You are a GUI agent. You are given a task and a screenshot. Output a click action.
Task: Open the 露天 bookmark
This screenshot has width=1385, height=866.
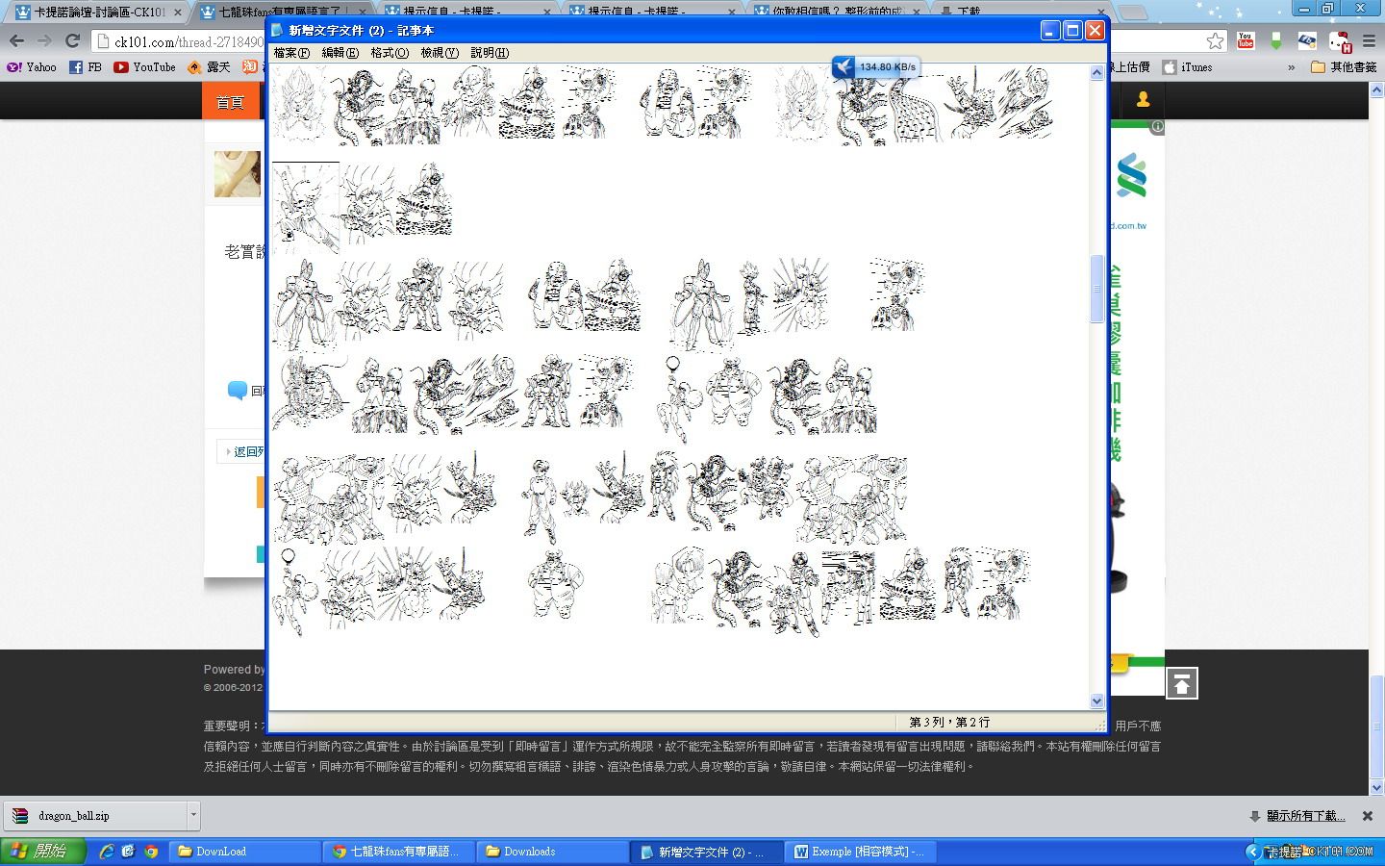point(209,67)
